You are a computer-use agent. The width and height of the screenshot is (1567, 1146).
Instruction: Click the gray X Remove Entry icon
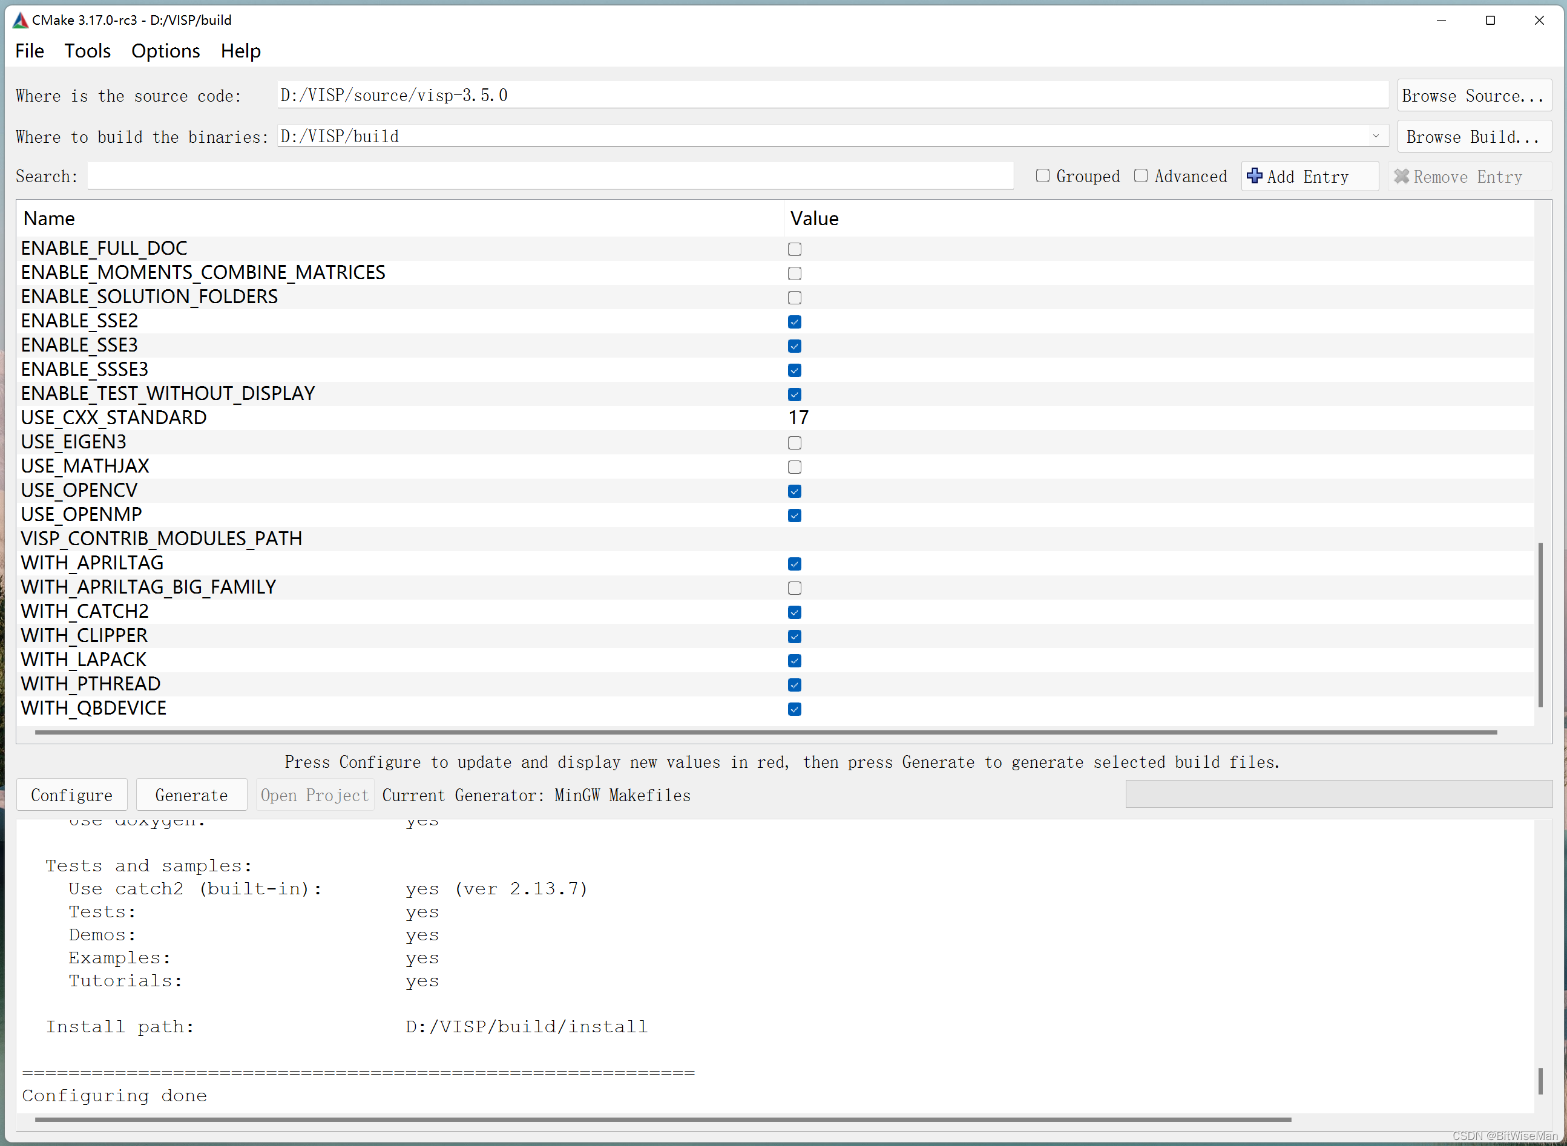click(x=1401, y=176)
